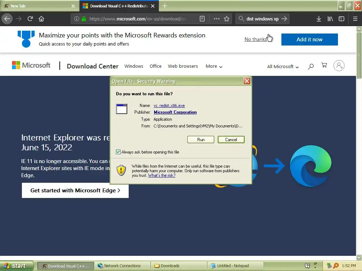Click the scrollbar down arrow

359,257
